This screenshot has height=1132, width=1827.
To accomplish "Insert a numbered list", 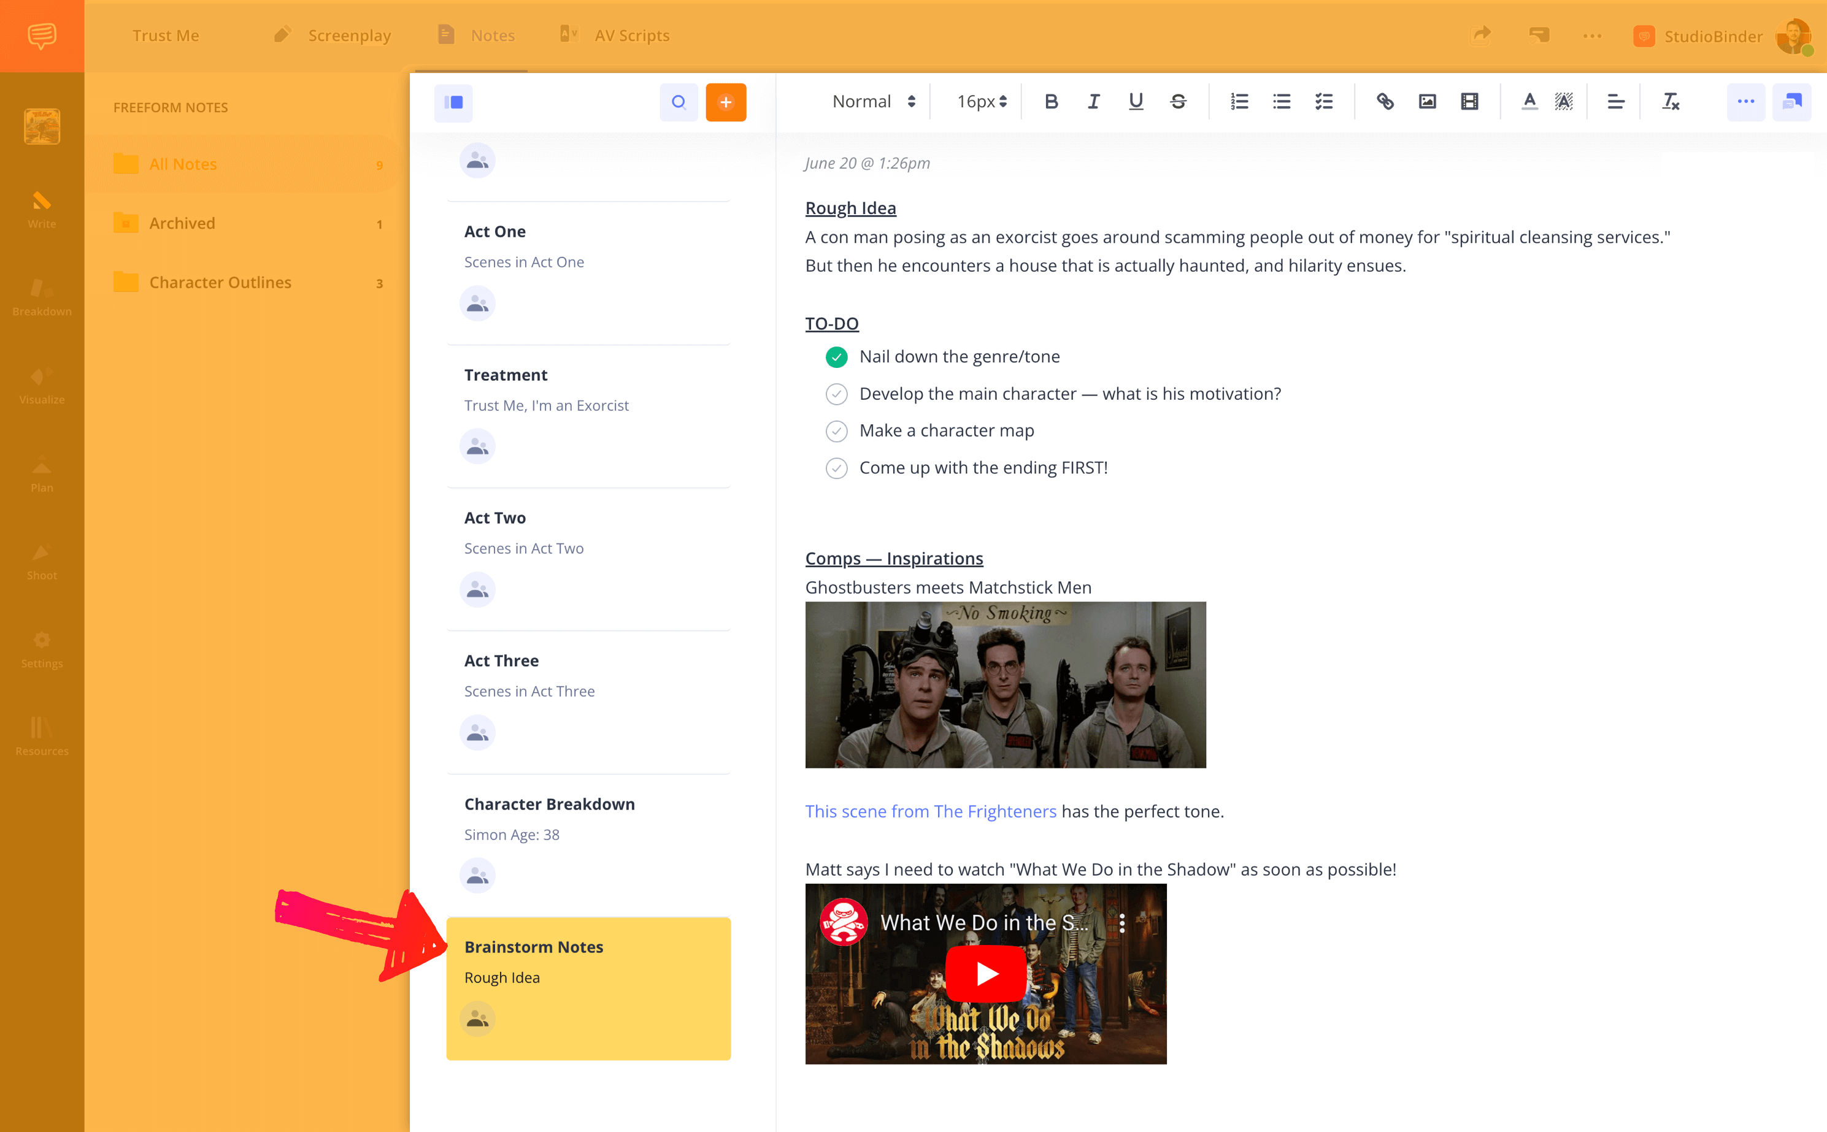I will (x=1240, y=102).
